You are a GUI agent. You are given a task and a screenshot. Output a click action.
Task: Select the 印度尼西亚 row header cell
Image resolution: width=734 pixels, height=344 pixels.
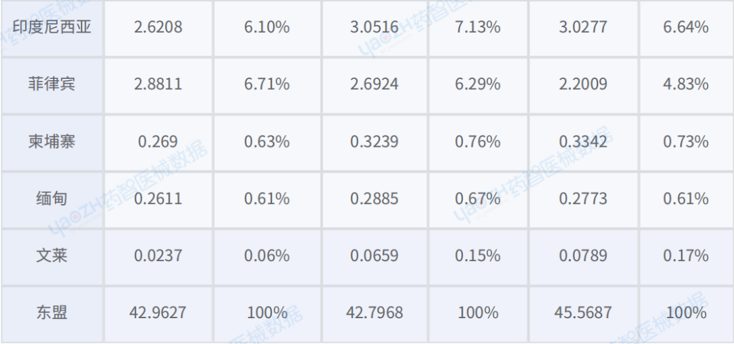point(52,27)
